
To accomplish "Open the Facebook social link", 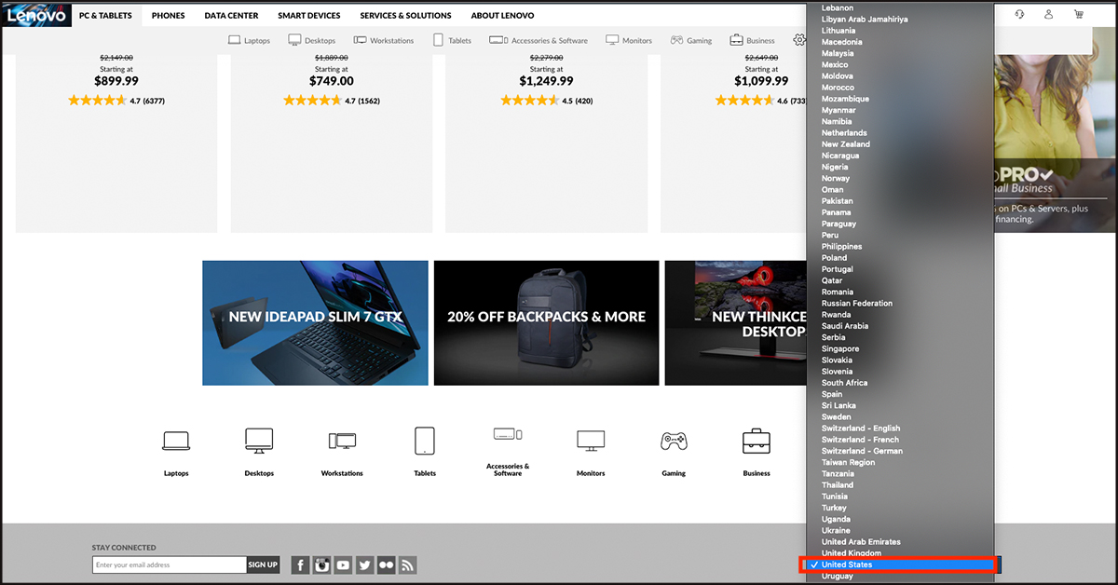I will point(300,565).
